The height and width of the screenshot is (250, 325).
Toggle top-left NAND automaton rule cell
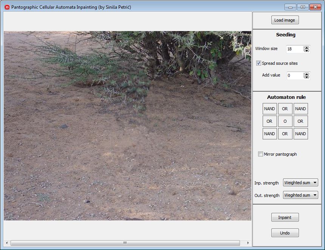270,109
